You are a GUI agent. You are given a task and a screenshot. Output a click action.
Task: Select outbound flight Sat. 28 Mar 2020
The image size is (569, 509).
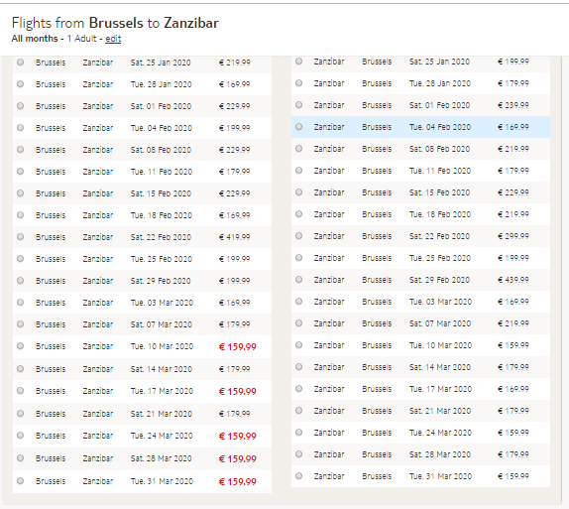point(20,458)
